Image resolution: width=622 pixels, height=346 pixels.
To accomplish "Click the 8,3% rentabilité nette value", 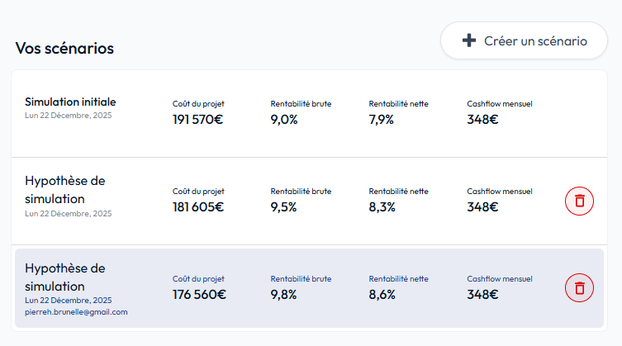I will click(x=381, y=207).
